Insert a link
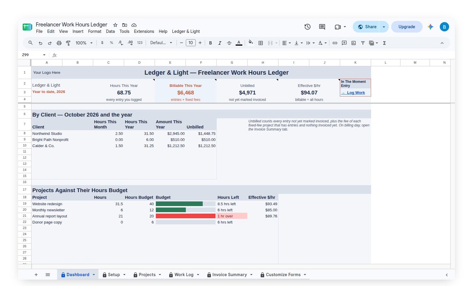 click(335, 43)
